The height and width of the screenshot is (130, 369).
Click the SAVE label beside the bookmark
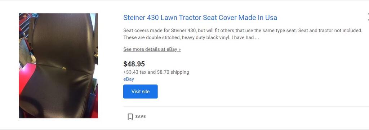pos(141,117)
